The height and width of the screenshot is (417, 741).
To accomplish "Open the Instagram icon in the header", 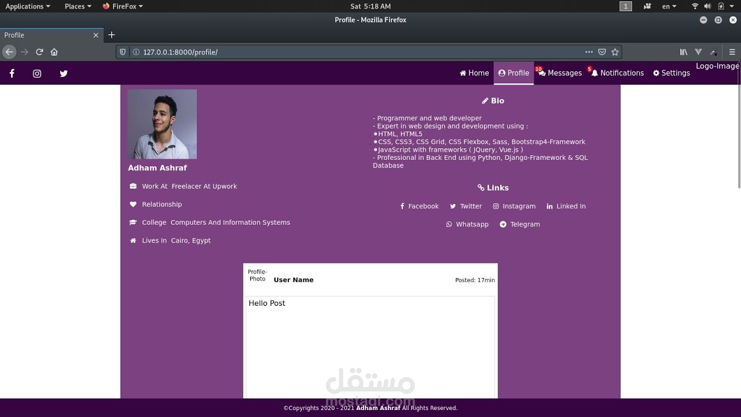I will pos(37,74).
